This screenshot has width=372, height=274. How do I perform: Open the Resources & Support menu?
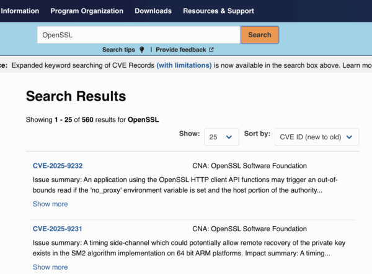218,11
